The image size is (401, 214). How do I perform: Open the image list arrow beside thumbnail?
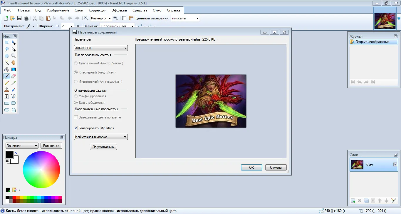(399, 18)
